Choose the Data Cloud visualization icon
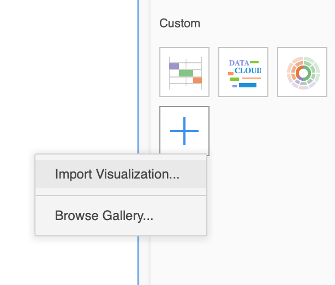The height and width of the screenshot is (285, 335). coord(243,72)
